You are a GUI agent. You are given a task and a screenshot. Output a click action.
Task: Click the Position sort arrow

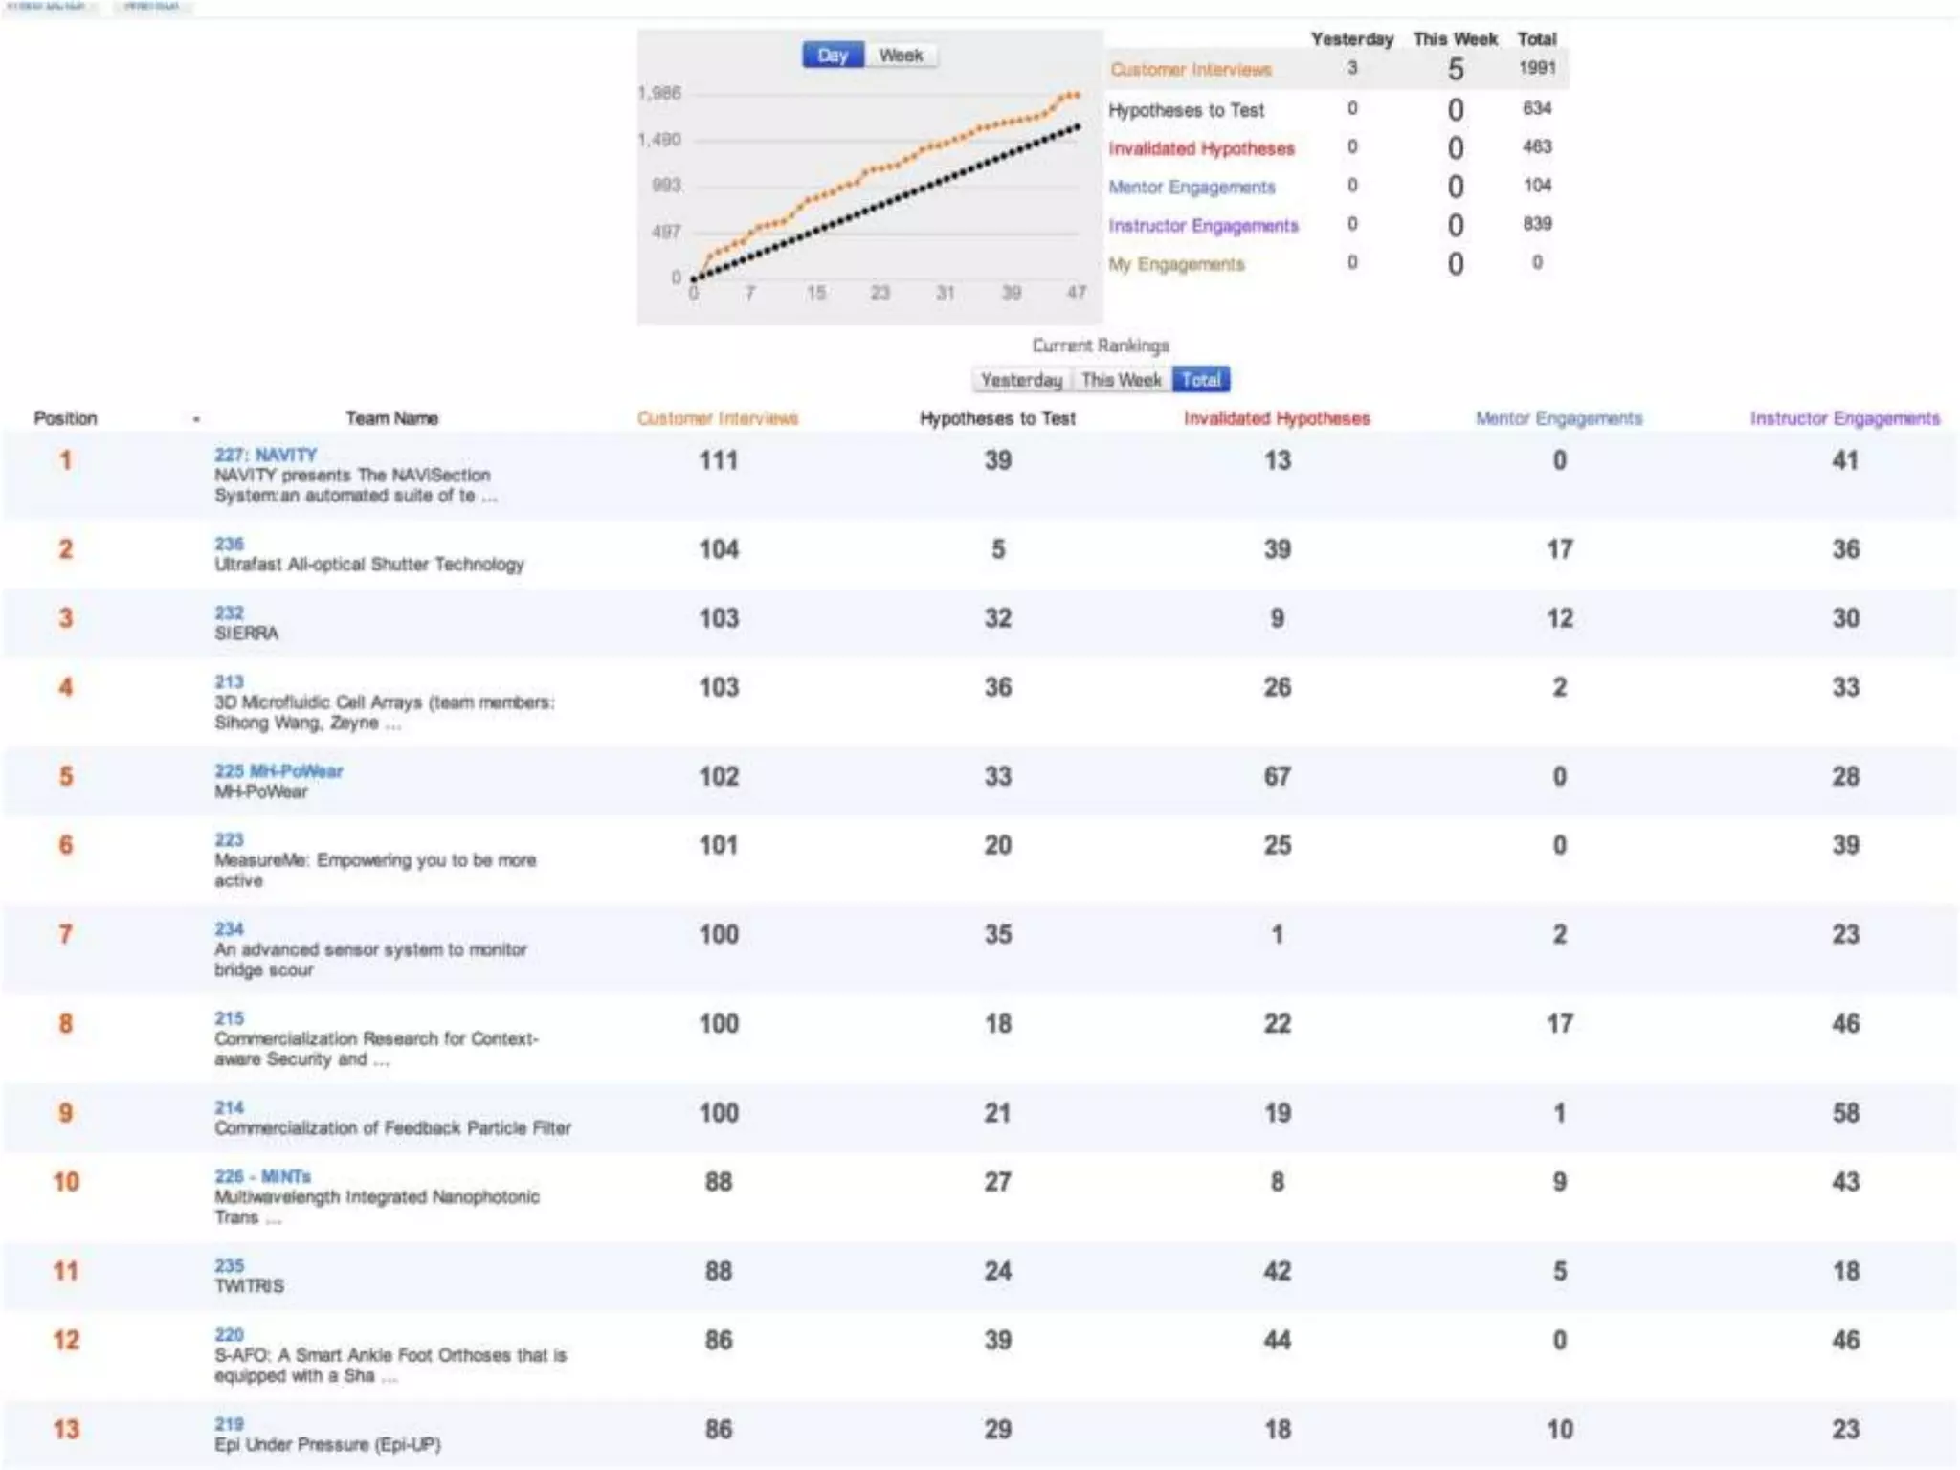pos(196,419)
